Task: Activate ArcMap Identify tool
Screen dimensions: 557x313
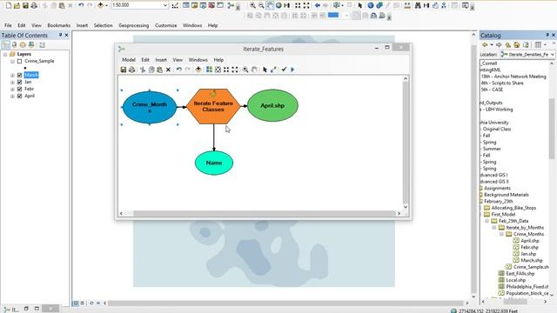Action: click(371, 5)
